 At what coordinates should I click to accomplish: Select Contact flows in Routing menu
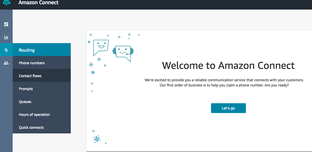coord(42,75)
